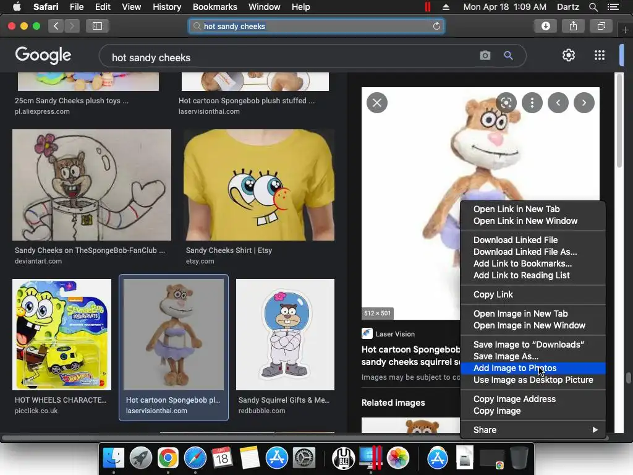Select Download Linked File
The width and height of the screenshot is (633, 475).
533,240
